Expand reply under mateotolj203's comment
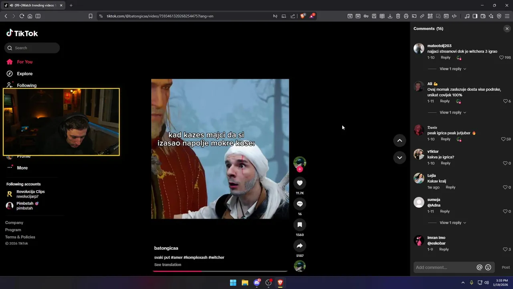This screenshot has width=513, height=289. (453, 69)
